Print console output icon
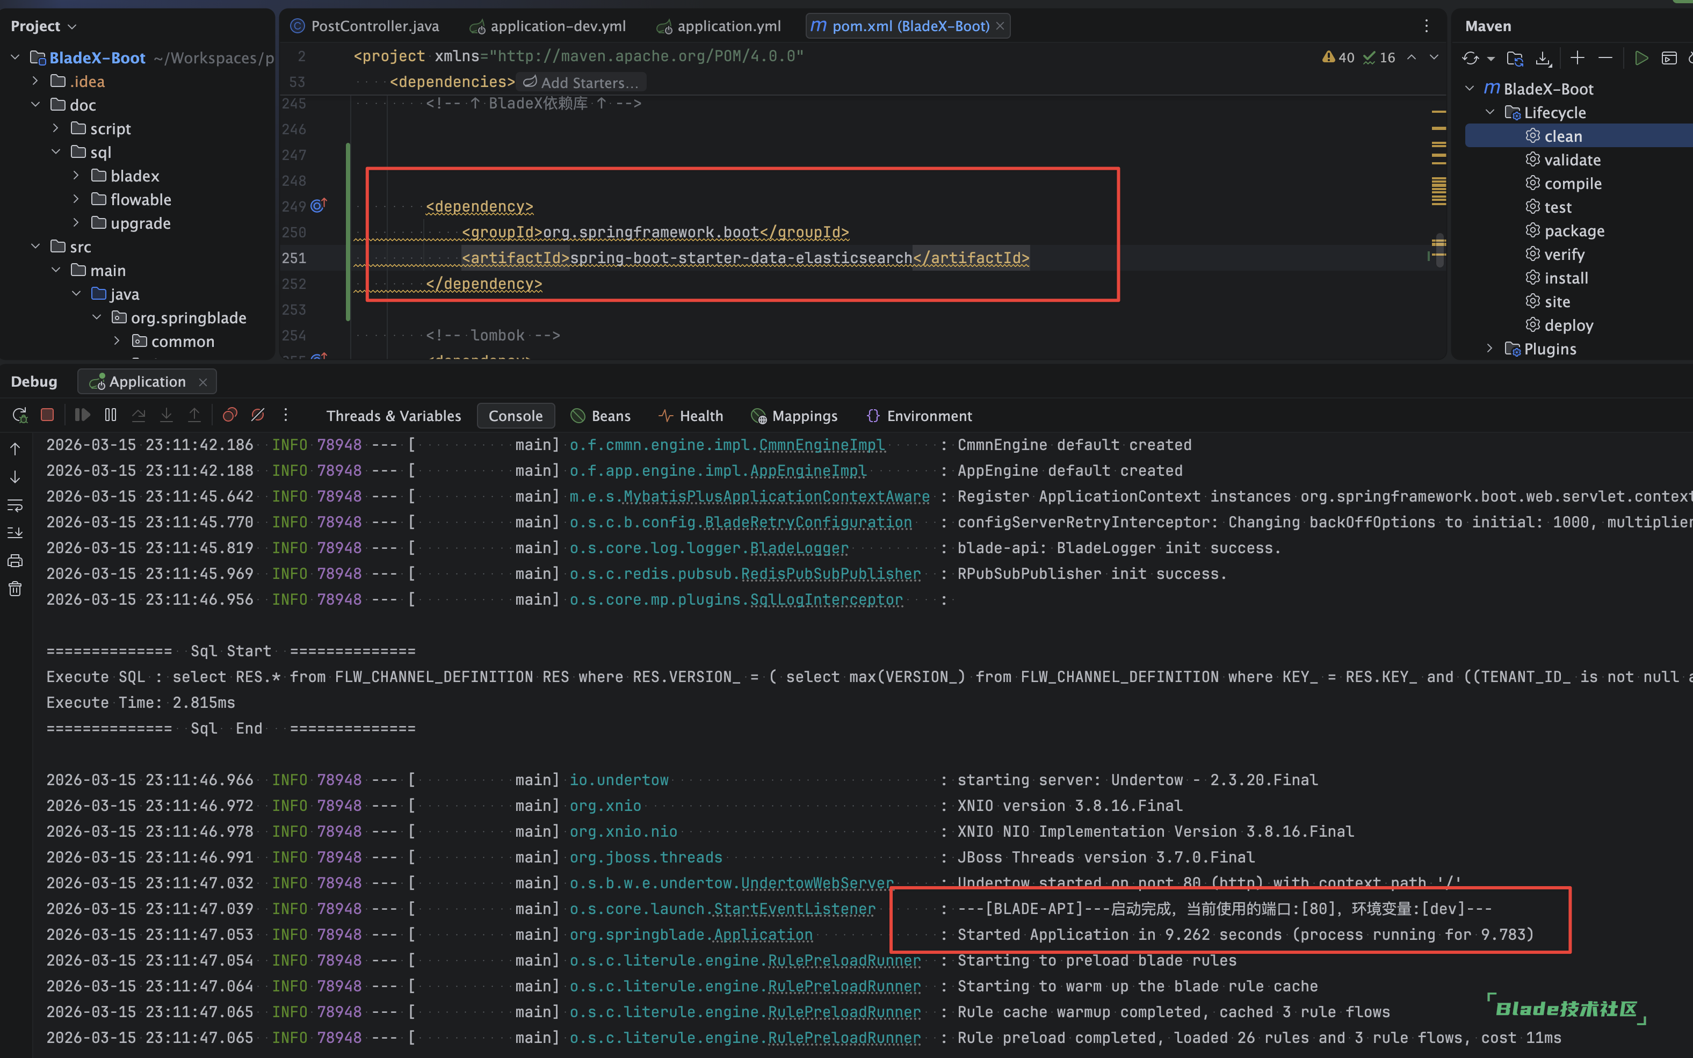Screen dimensions: 1693x1058 click(16, 561)
